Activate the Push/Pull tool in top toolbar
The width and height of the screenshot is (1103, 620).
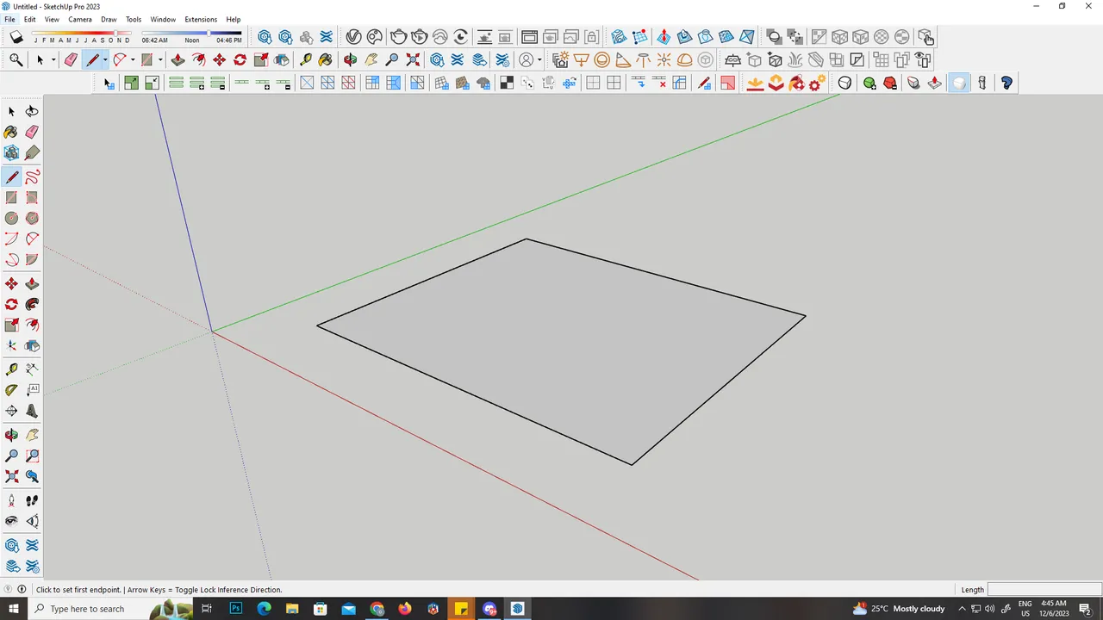pyautogui.click(x=178, y=59)
